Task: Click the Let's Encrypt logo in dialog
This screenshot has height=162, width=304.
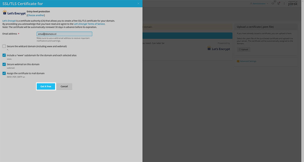Action: (x=14, y=13)
